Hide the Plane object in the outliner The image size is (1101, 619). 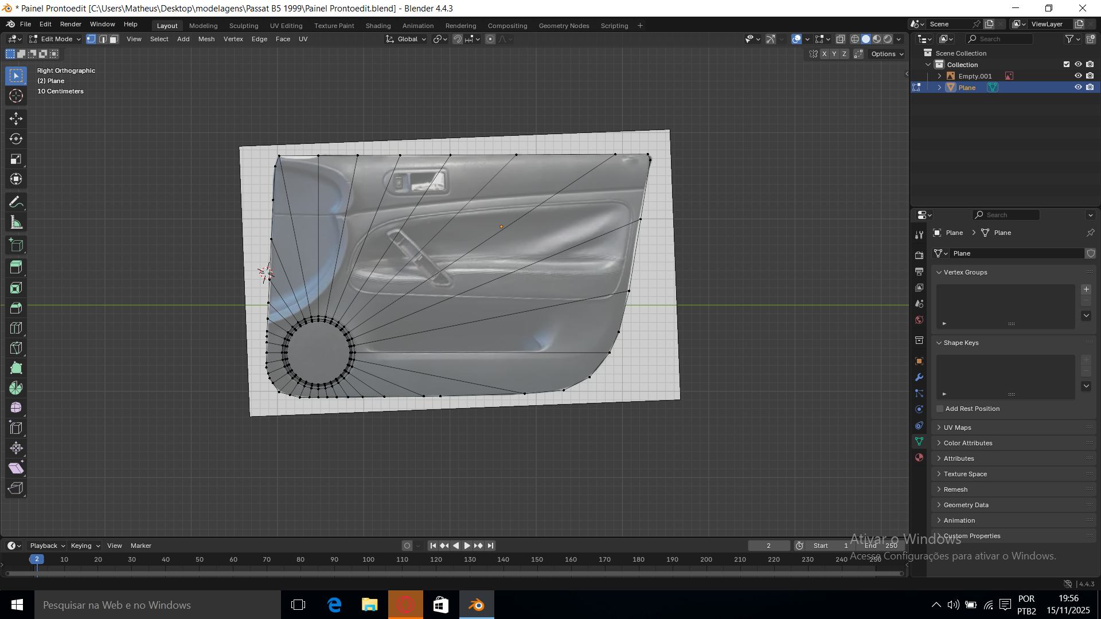1078,87
